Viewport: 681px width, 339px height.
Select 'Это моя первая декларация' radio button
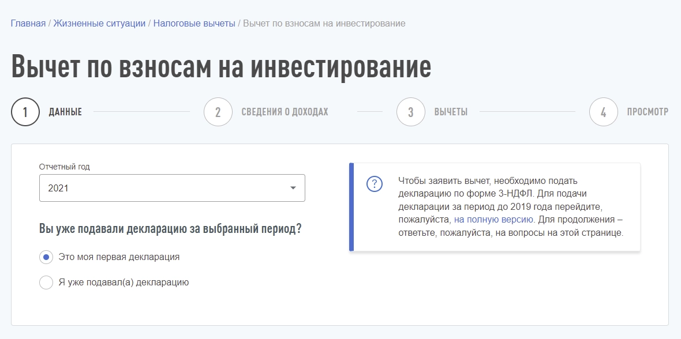[46, 257]
